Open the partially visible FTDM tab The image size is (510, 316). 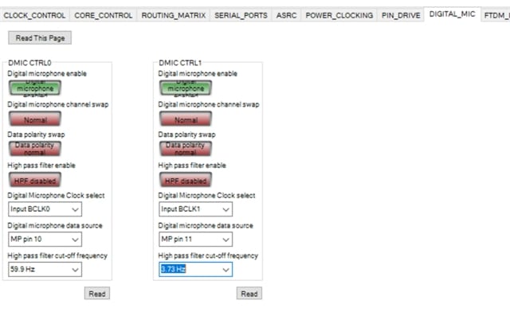click(496, 15)
